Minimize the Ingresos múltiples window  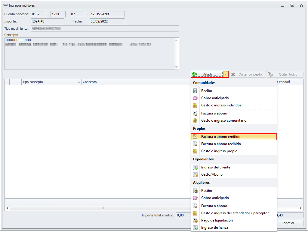coord(282,5)
